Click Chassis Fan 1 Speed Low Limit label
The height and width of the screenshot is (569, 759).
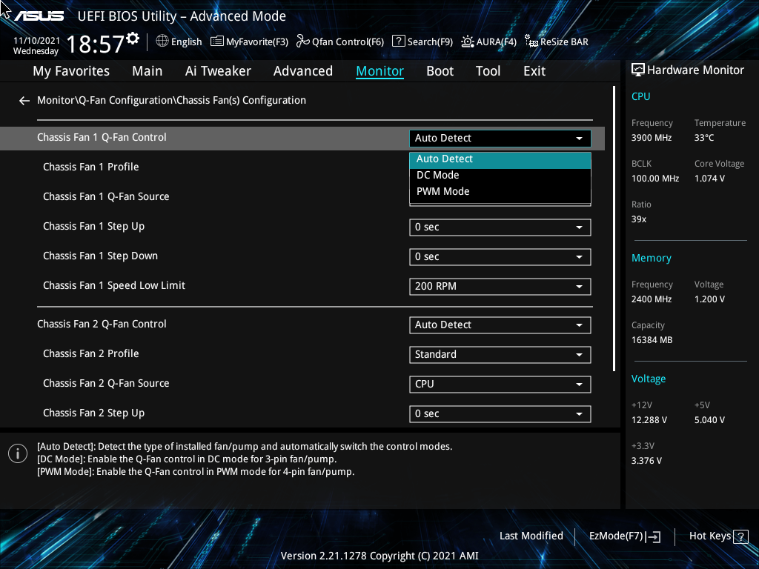pyautogui.click(x=114, y=285)
